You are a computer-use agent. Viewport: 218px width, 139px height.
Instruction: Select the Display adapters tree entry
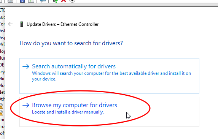pyautogui.click(x=2, y=38)
